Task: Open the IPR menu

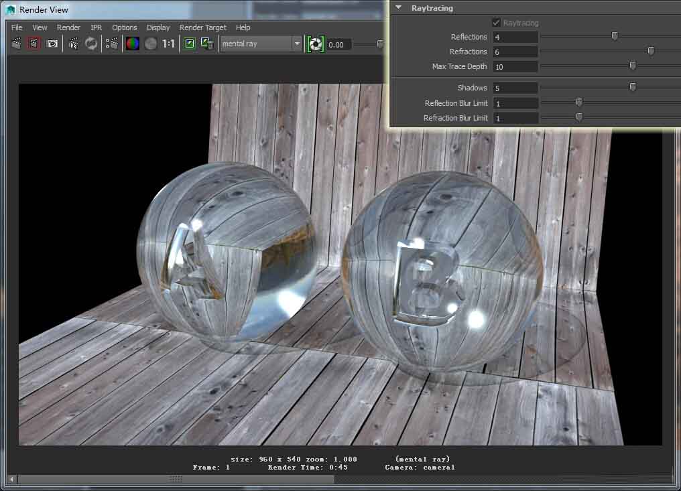Action: 96,27
